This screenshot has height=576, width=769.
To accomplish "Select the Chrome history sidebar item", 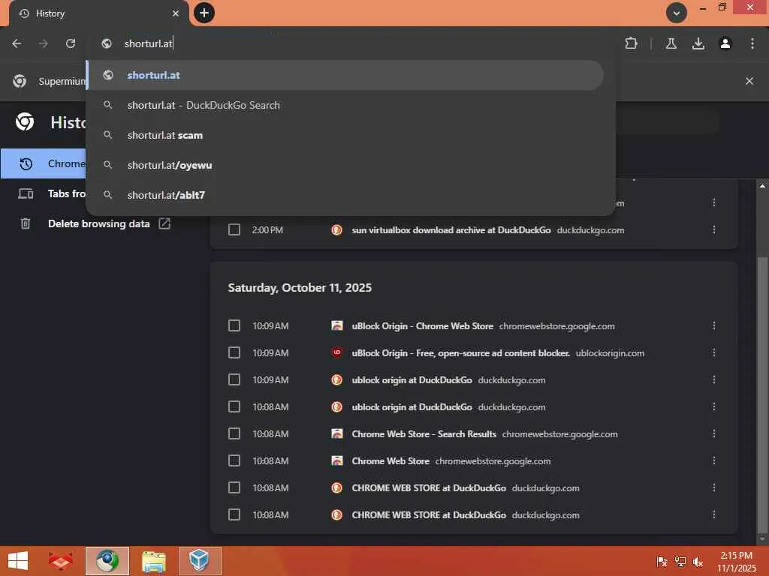I will (x=43, y=163).
